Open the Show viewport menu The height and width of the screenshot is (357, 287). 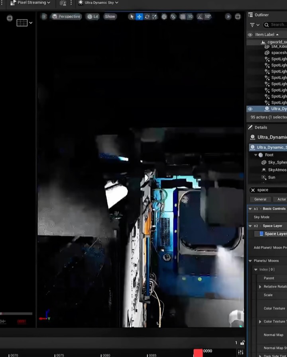pyautogui.click(x=110, y=17)
